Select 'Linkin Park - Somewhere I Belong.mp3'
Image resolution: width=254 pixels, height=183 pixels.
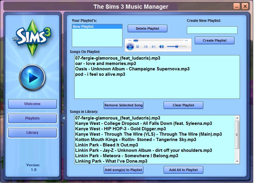[155, 156]
